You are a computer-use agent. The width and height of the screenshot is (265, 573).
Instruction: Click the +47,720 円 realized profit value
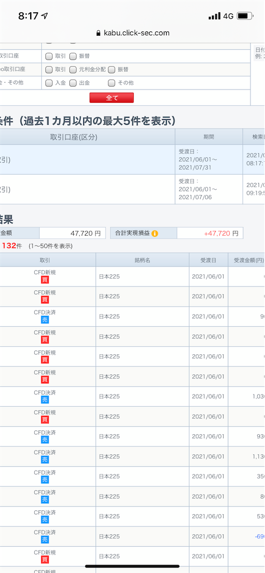[x=210, y=233]
